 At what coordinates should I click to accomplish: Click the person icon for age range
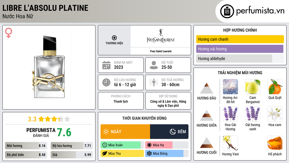click(154, 65)
